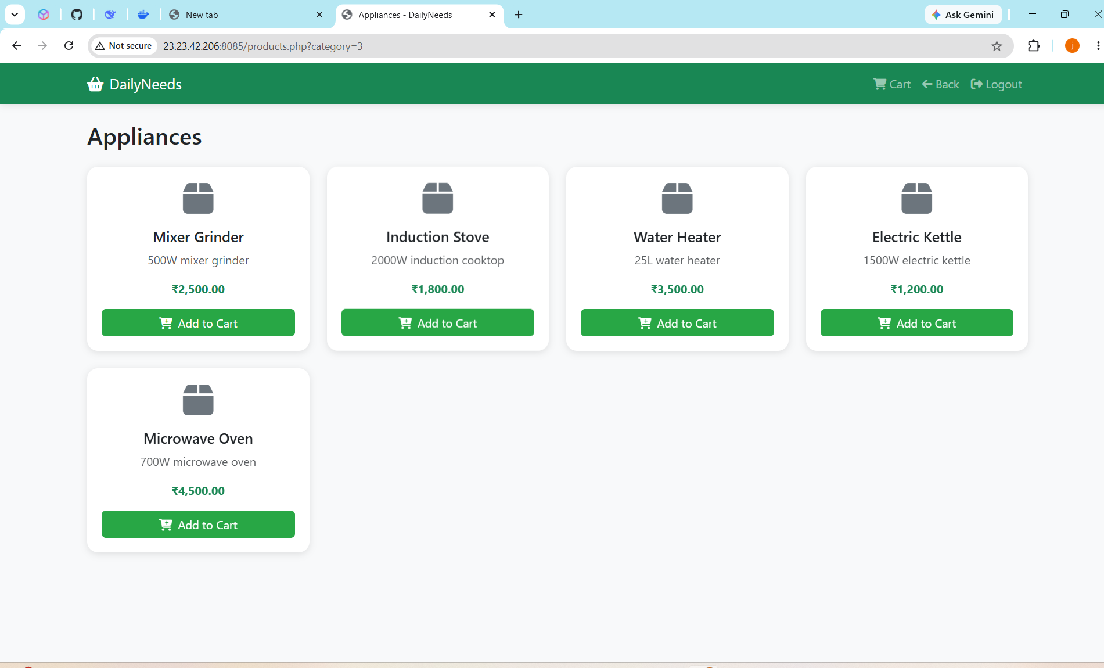Viewport: 1104px width, 668px height.
Task: Add Microwave Oven to cart
Action: (198, 525)
